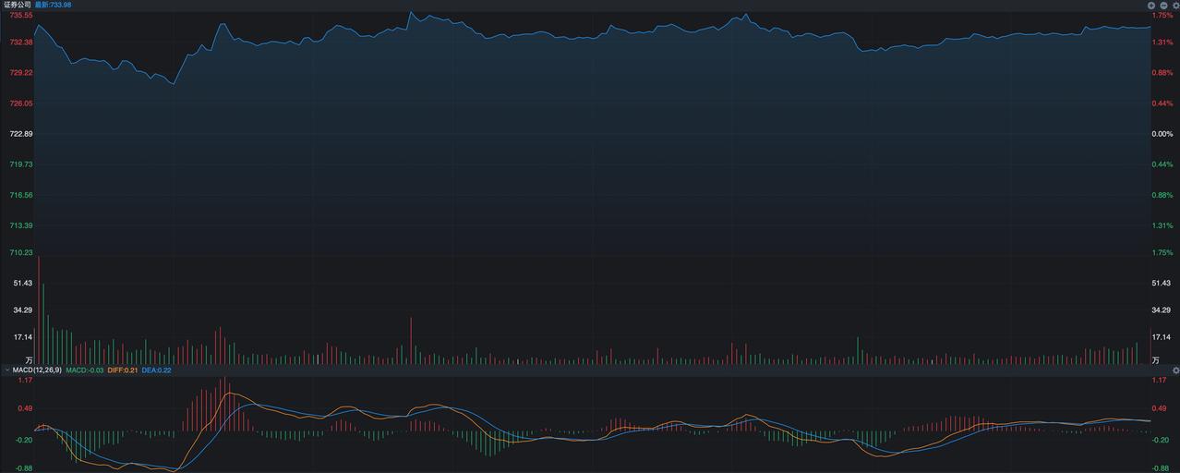The image size is (1180, 473).
Task: Click the red 1.31% percent label
Action: tap(1162, 42)
